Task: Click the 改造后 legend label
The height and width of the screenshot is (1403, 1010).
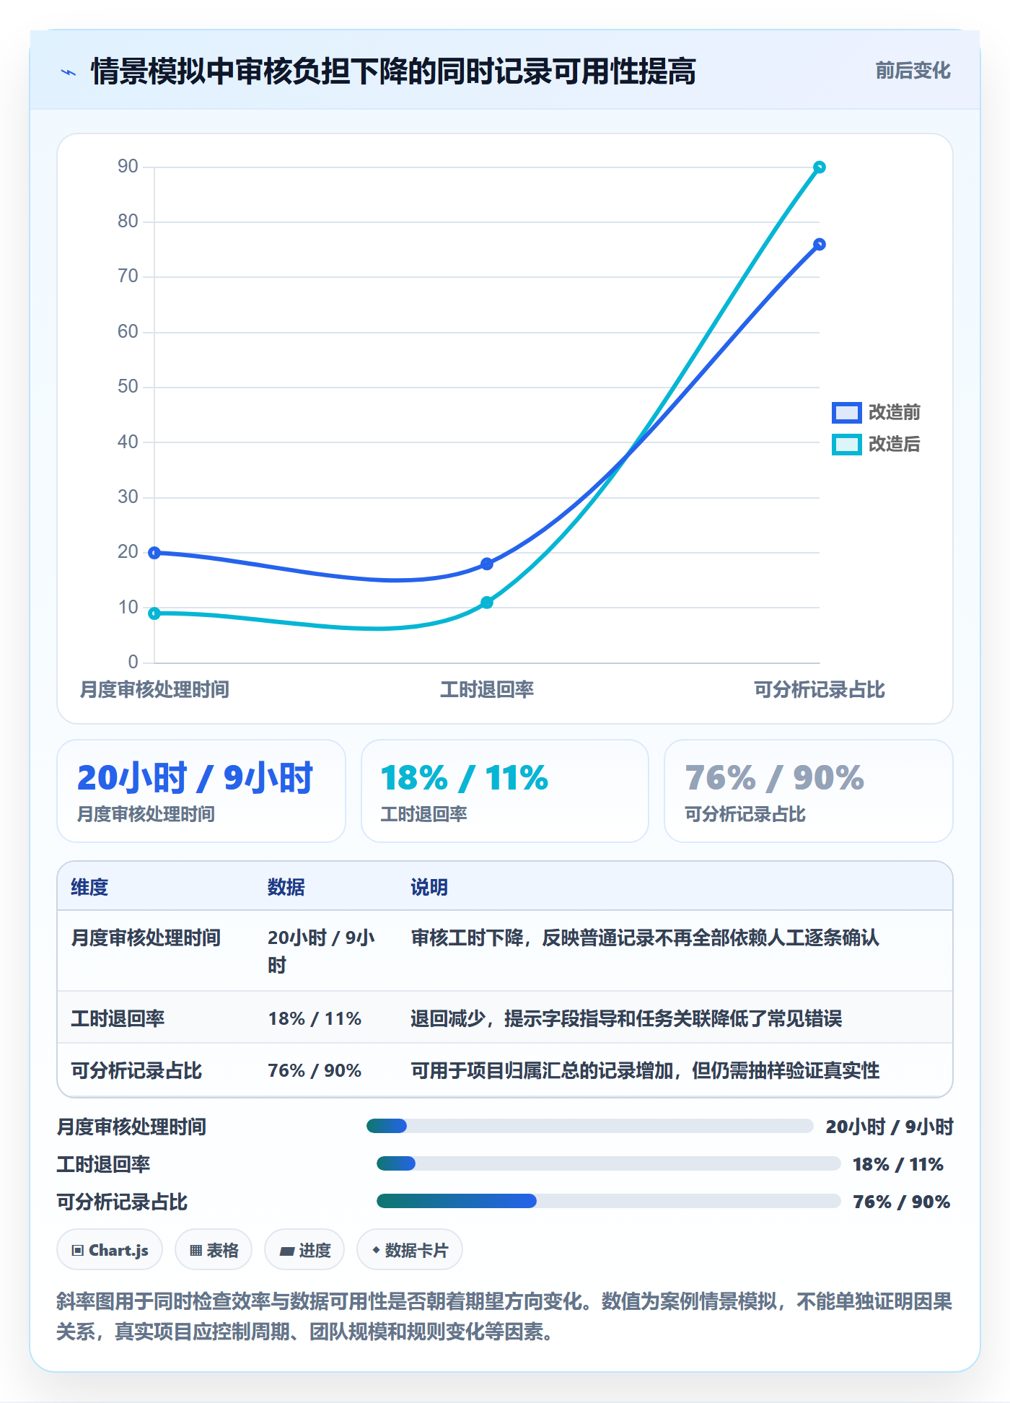Action: [x=894, y=444]
